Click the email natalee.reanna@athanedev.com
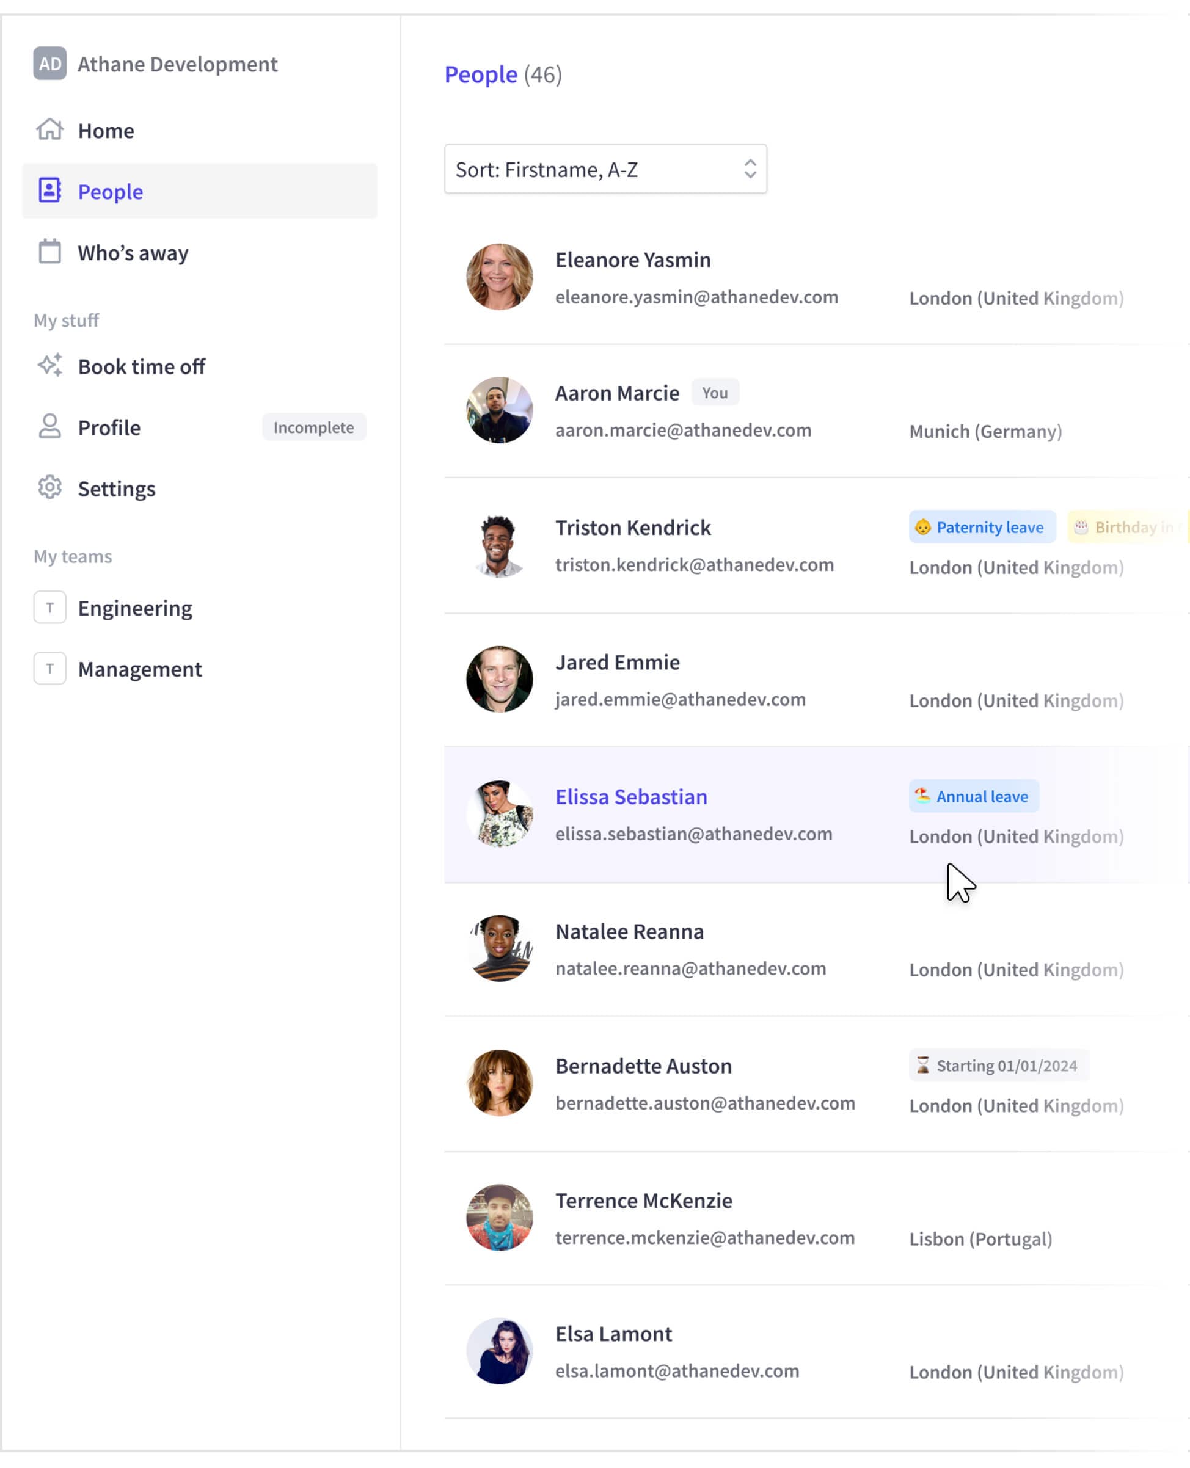Viewport: 1190px width, 1468px height. pos(690,968)
